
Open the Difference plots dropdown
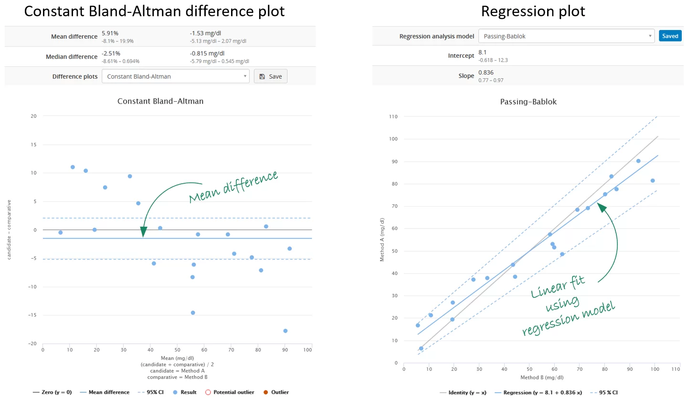(176, 76)
